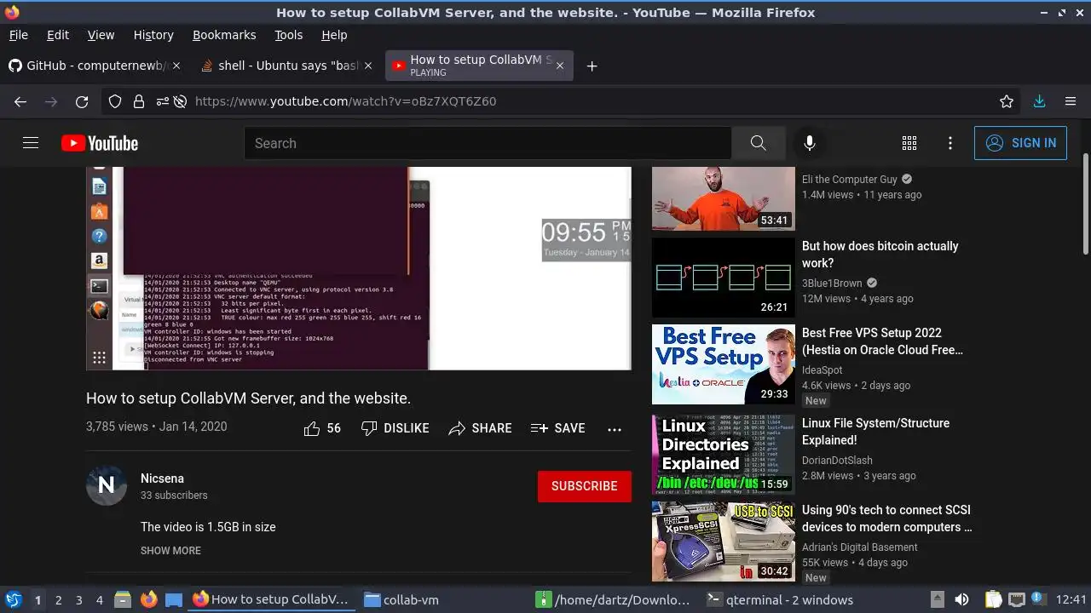The image size is (1091, 613).
Task: Open bitcoin video thumbnail by 3Blue1Brown
Action: (x=724, y=278)
